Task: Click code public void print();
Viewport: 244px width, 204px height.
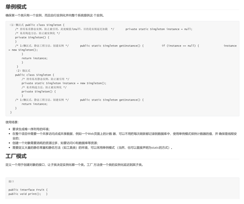Action: 25,194
